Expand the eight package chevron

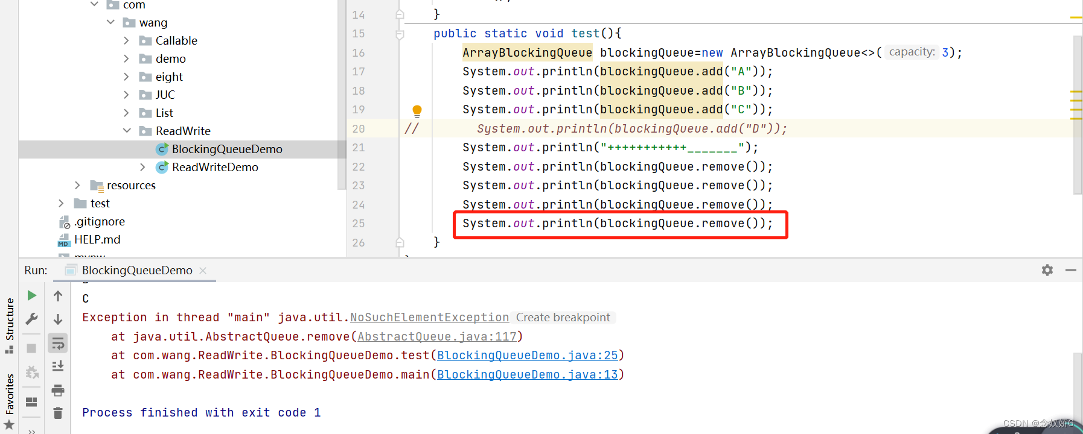[126, 77]
